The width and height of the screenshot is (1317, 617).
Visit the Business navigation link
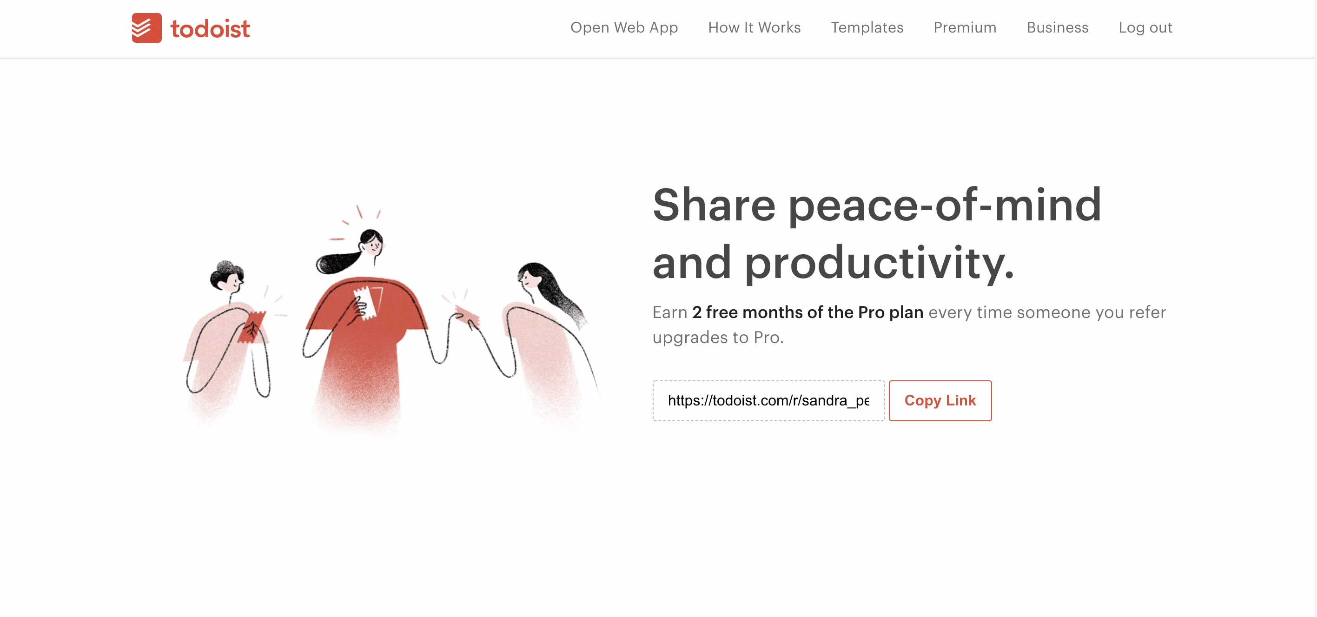1057,27
